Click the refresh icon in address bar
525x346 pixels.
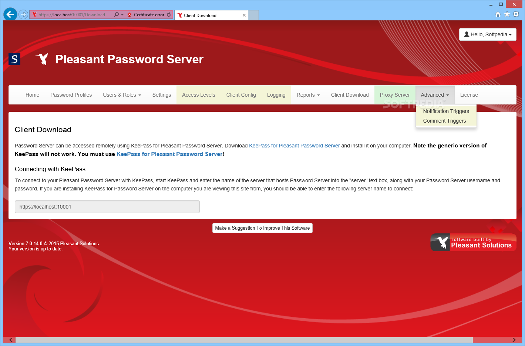pyautogui.click(x=169, y=15)
